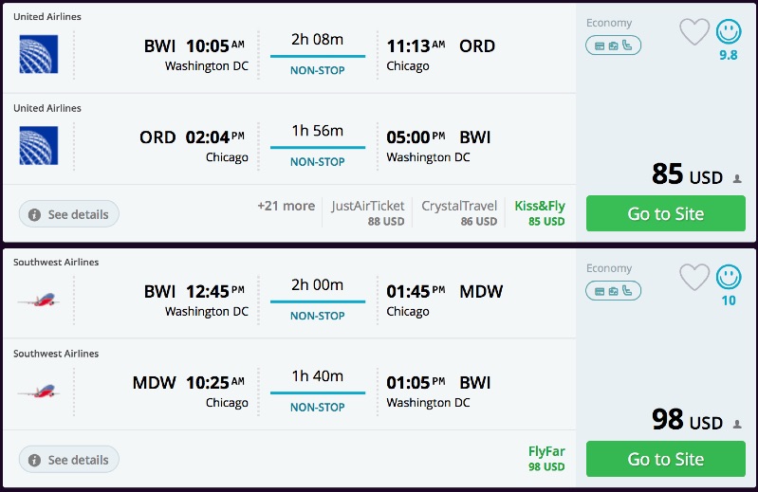
Task: Favorite the 85 USD United flight heart
Action: 694,32
